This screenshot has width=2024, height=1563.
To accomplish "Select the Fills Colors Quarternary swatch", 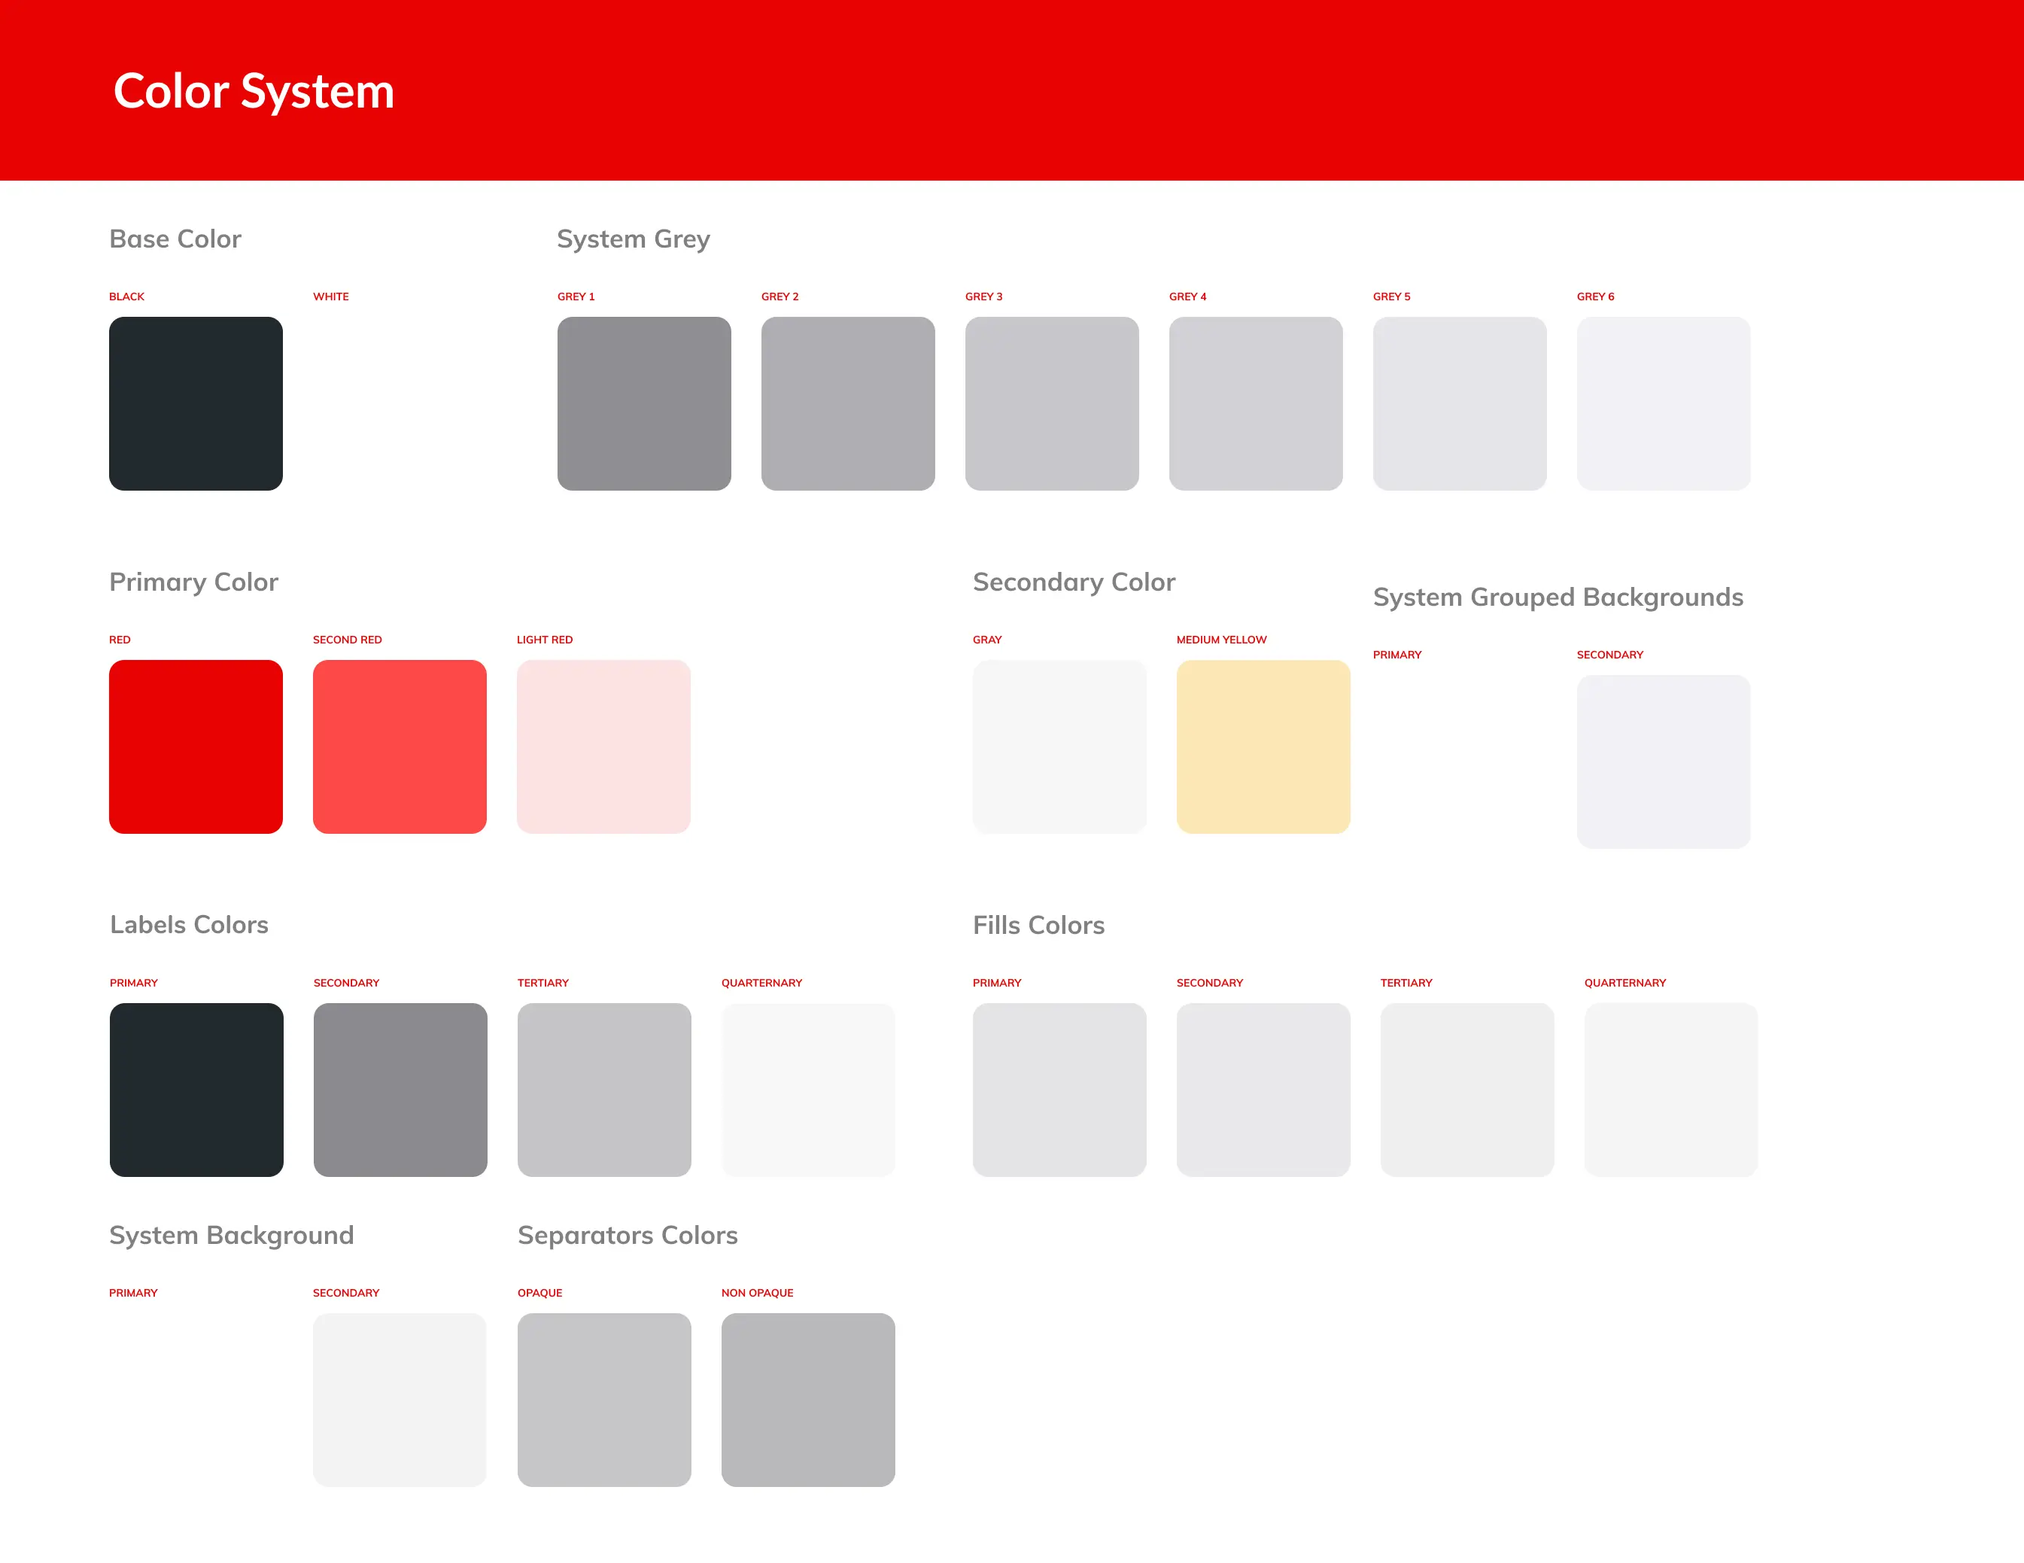I will point(1670,1089).
